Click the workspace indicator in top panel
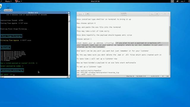 point(172,1)
